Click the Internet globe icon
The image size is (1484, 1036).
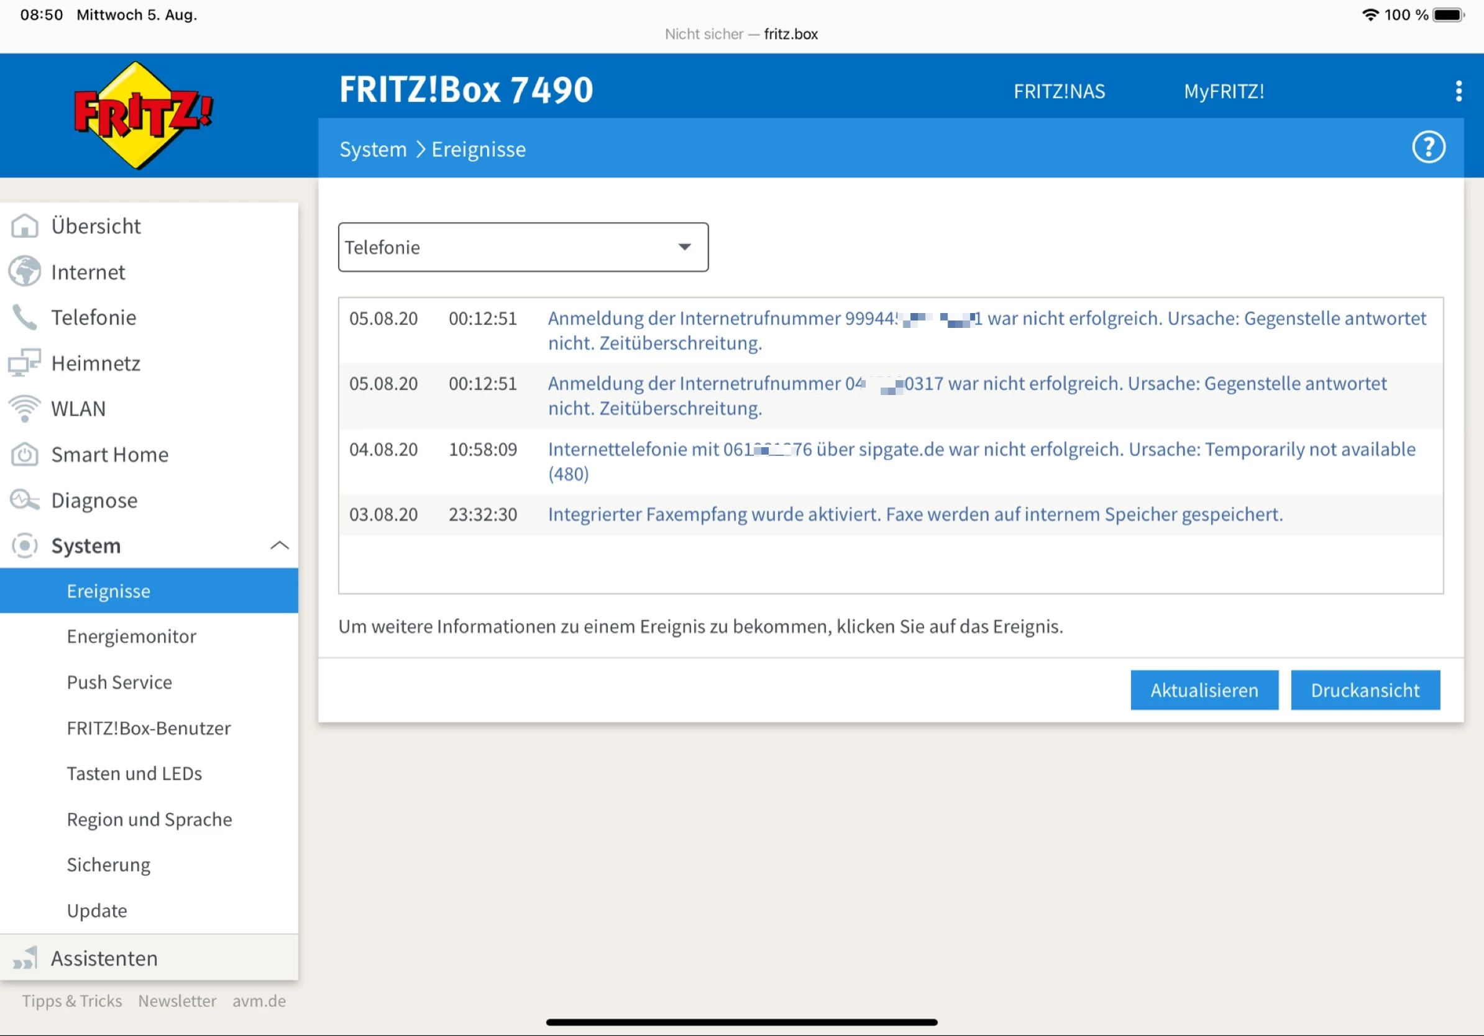25,272
